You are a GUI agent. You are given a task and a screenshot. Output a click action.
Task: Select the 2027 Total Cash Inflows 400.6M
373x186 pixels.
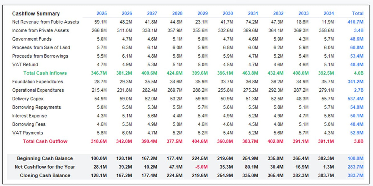pos(150,73)
